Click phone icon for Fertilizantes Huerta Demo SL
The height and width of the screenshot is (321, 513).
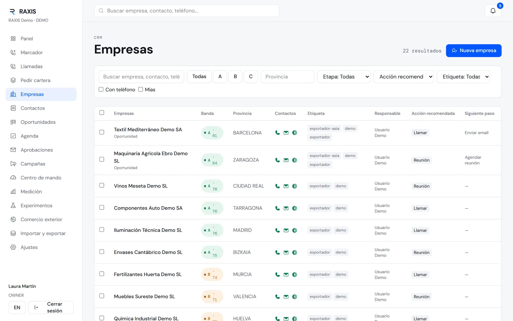click(x=277, y=274)
